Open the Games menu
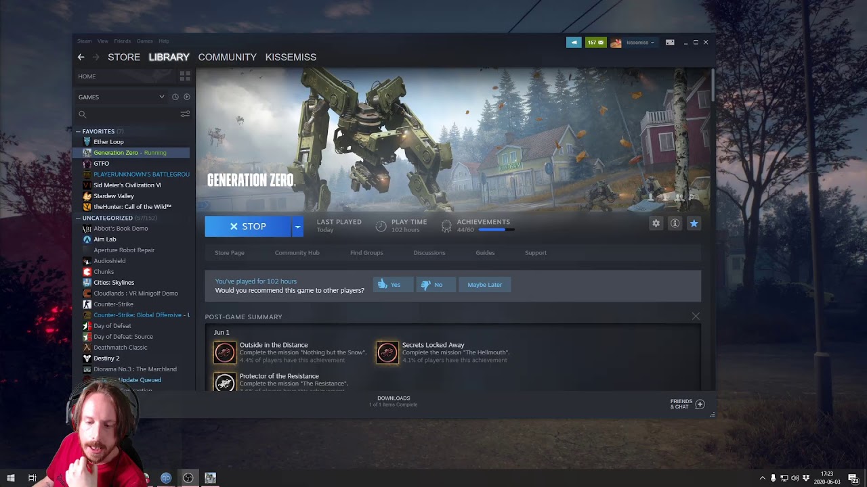The height and width of the screenshot is (487, 867). [145, 41]
